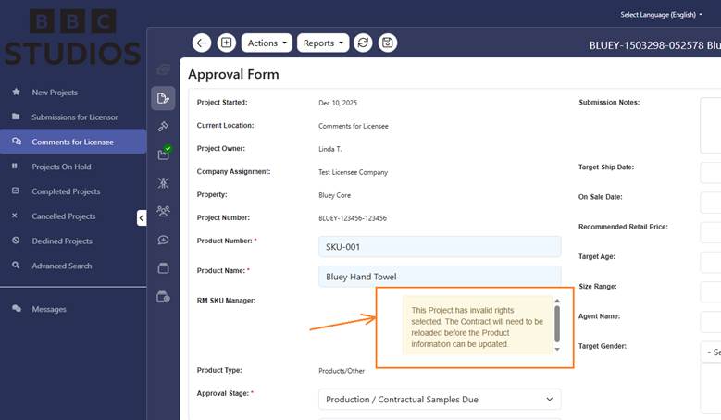Click the magnifier icon beside Advanced Search
The image size is (721, 420).
click(x=16, y=266)
